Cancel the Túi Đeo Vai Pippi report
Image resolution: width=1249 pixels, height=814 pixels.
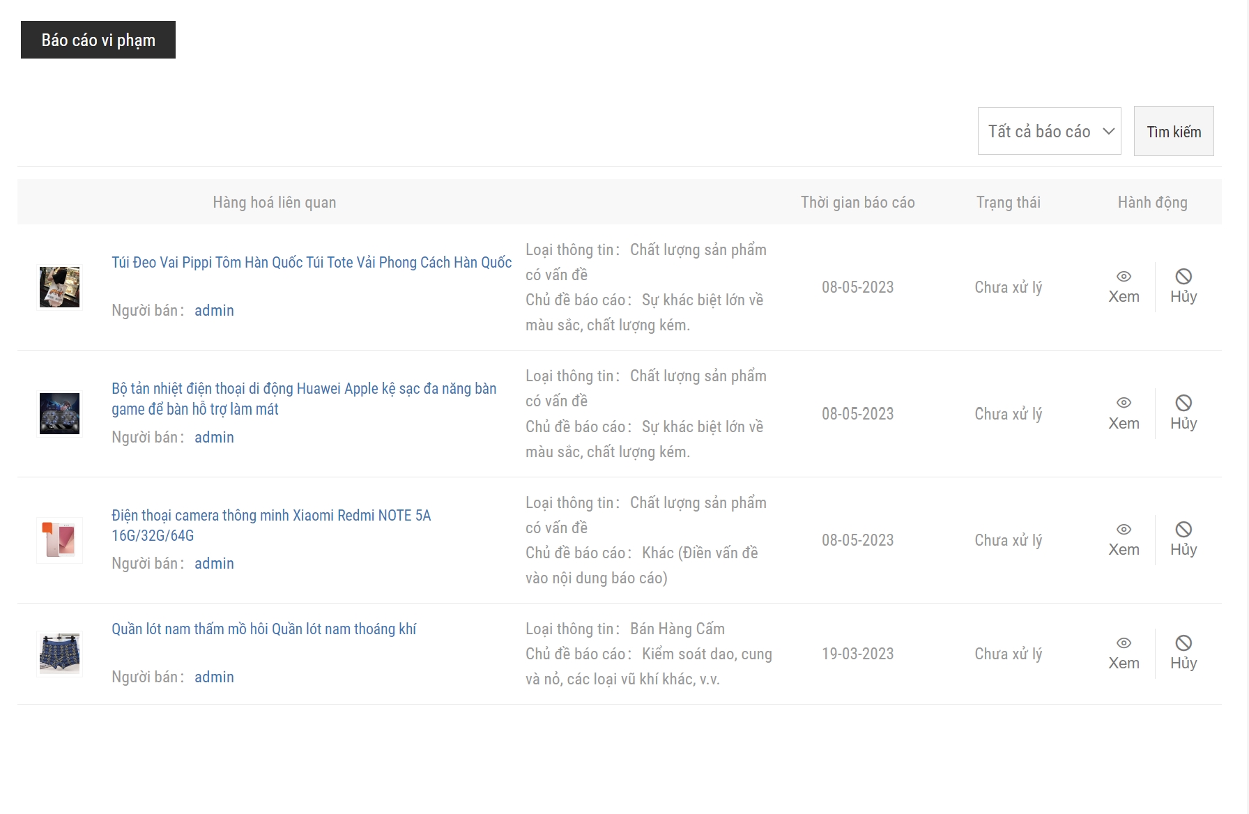(x=1183, y=286)
